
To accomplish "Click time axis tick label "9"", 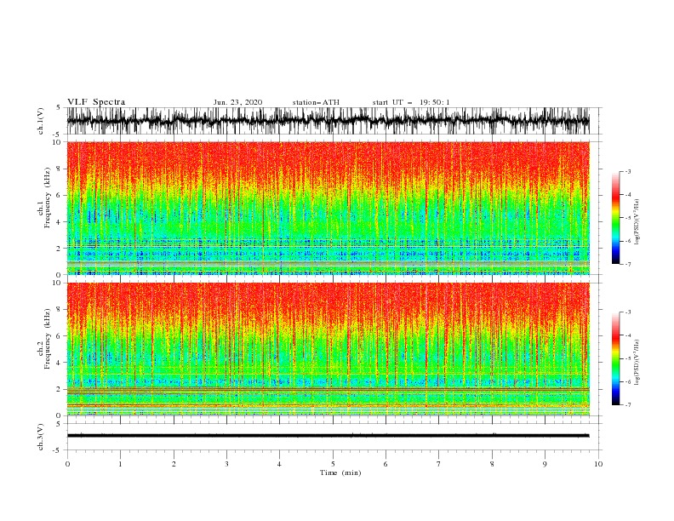I will pyautogui.click(x=545, y=464).
